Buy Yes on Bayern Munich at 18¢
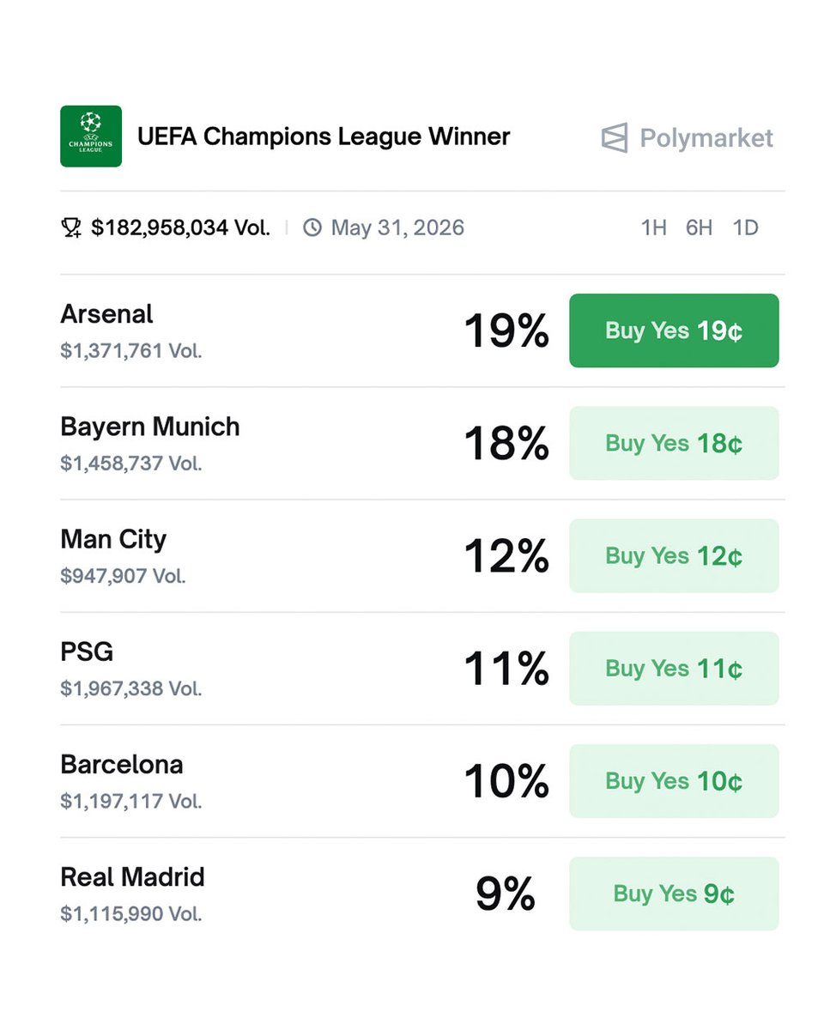The width and height of the screenshot is (824, 1030). 674,443
